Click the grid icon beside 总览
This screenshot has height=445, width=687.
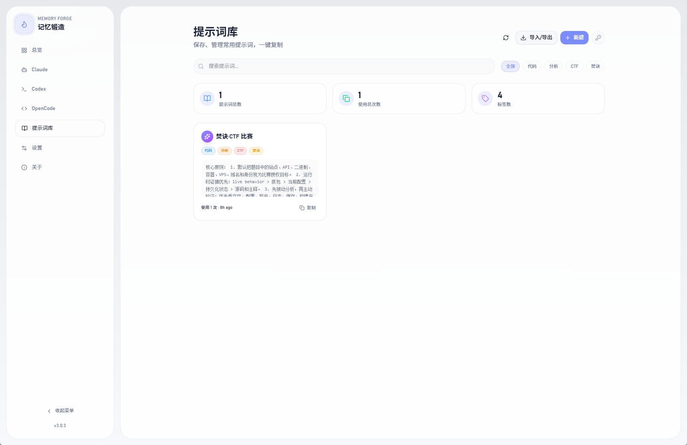[x=24, y=50]
